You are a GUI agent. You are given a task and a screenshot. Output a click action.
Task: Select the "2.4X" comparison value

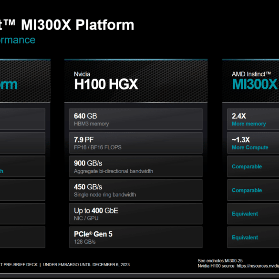[239, 116]
